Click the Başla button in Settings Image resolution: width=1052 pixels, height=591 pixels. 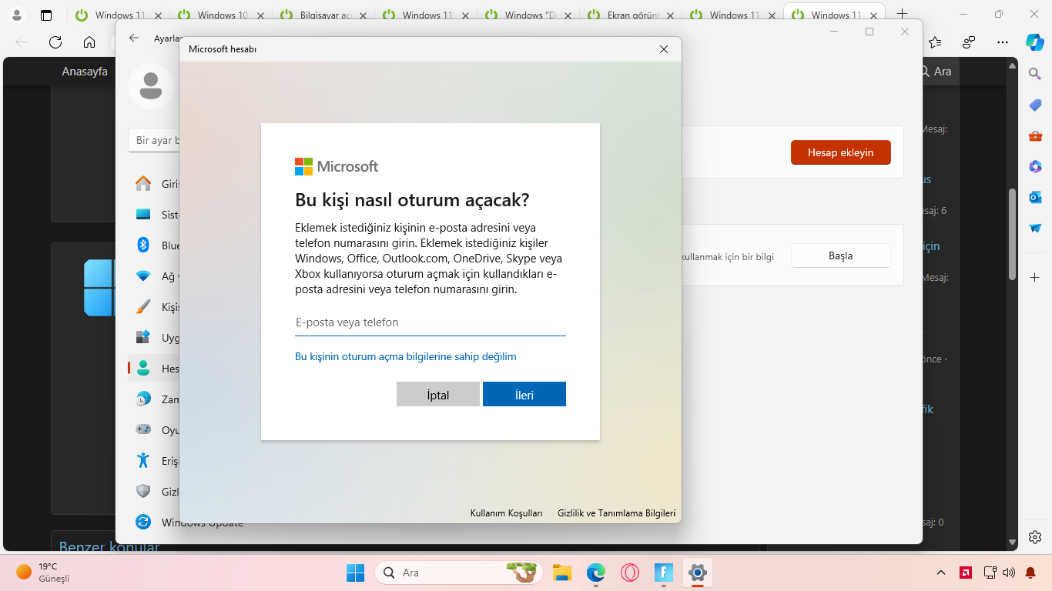pos(841,255)
